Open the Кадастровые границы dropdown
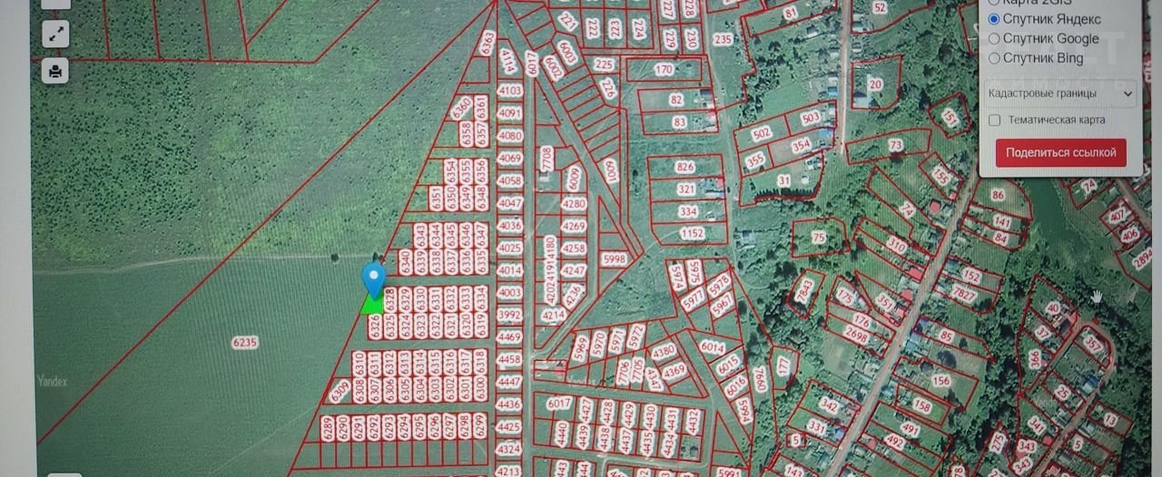This screenshot has width=1162, height=477. tap(1060, 92)
